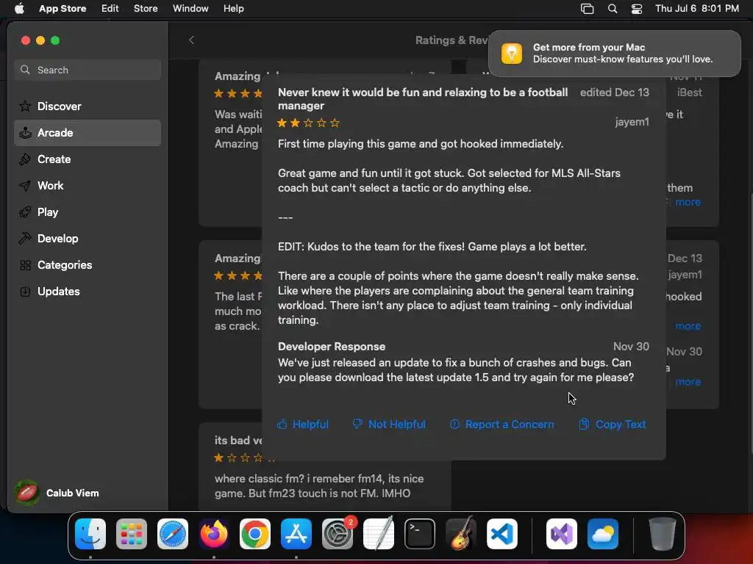Open the Develop section
This screenshot has height=564, width=753.
pyautogui.click(x=88, y=239)
